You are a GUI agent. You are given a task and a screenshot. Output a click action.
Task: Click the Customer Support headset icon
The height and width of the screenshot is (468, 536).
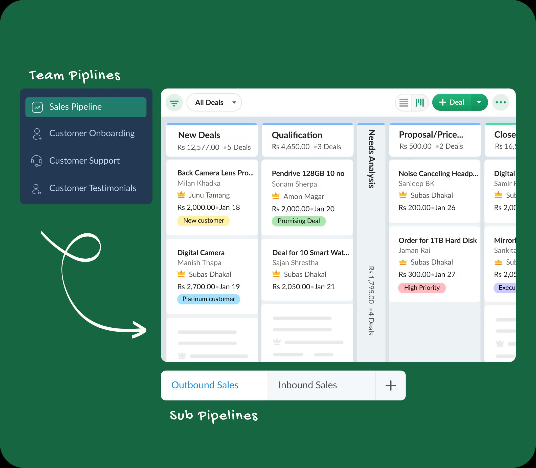37,161
